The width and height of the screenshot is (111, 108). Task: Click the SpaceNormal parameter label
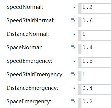tap(24, 48)
